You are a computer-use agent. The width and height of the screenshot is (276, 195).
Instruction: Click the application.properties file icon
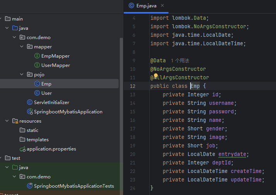click(x=22, y=149)
